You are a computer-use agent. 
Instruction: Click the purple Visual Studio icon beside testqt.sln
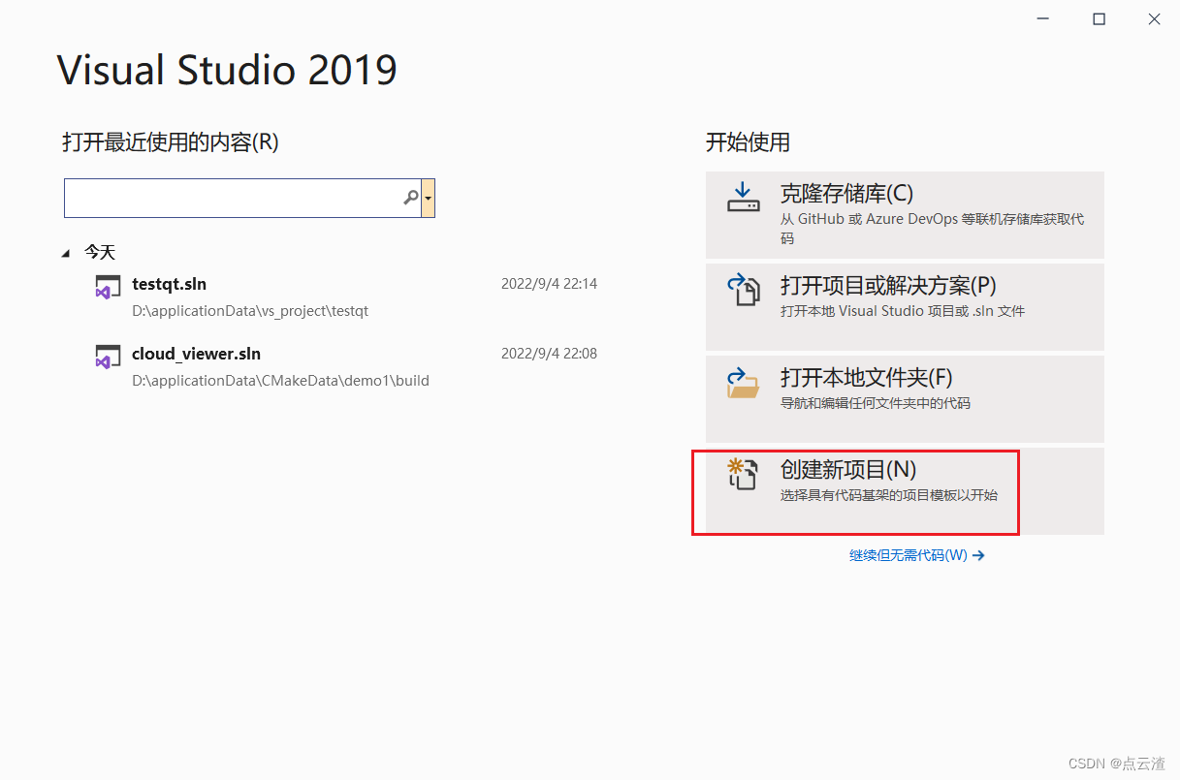(x=107, y=287)
